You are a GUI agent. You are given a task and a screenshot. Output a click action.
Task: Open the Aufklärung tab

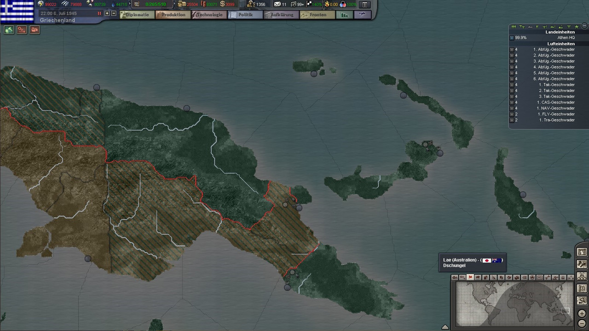point(281,15)
